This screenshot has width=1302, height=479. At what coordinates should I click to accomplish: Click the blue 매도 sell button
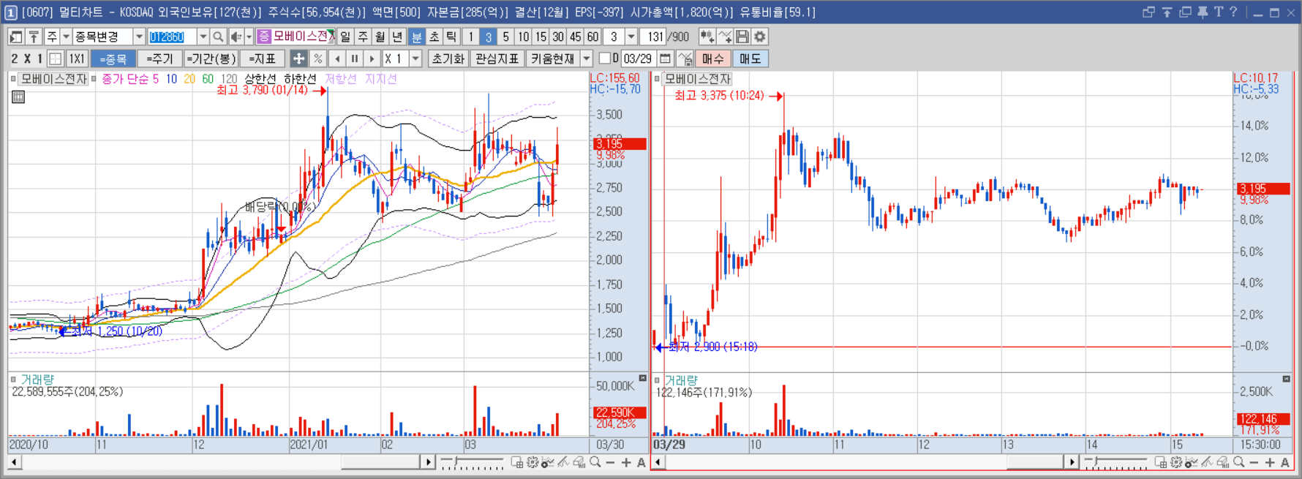(x=750, y=59)
